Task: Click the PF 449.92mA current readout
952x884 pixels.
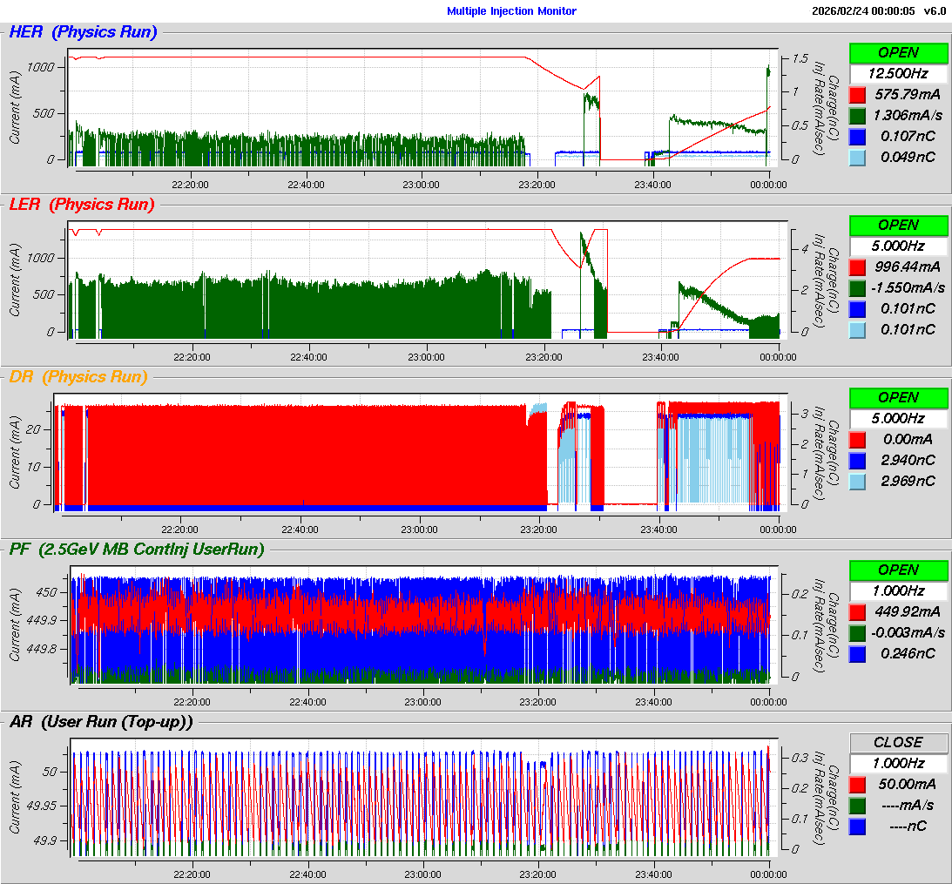Action: 907,611
